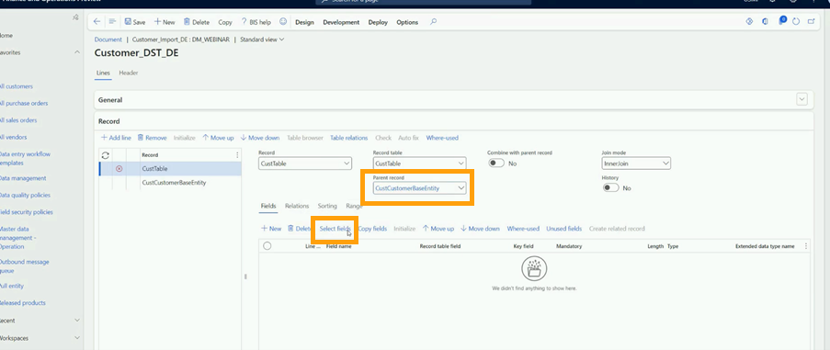Open the Design menu
Screen dimensions: 830x350
pyautogui.click(x=304, y=22)
